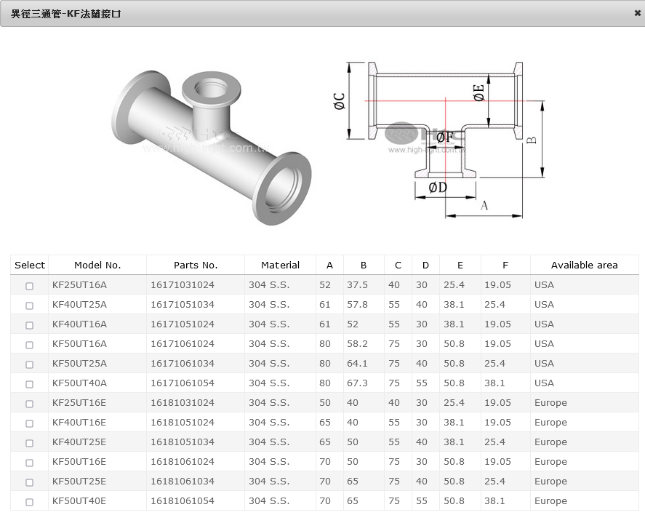Viewport: 645px width, 515px height.
Task: Select the KF40UT25A row checkbox
Action: click(30, 306)
